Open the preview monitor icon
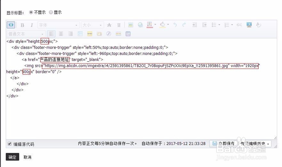 (249, 25)
